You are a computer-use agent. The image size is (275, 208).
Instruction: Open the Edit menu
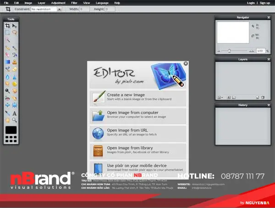[16, 3]
